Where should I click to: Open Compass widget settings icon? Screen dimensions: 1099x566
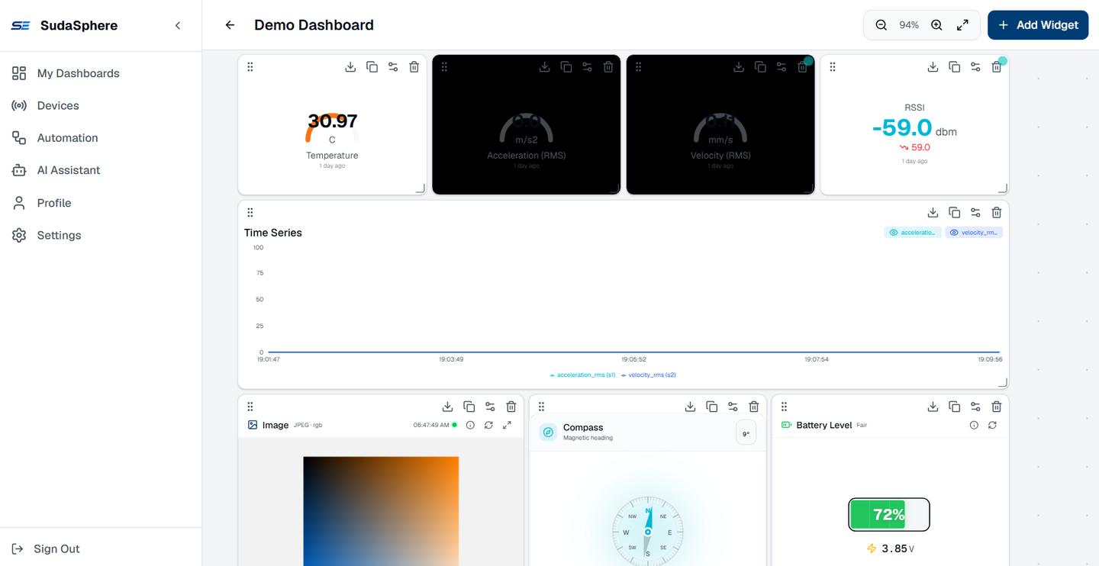click(x=733, y=407)
